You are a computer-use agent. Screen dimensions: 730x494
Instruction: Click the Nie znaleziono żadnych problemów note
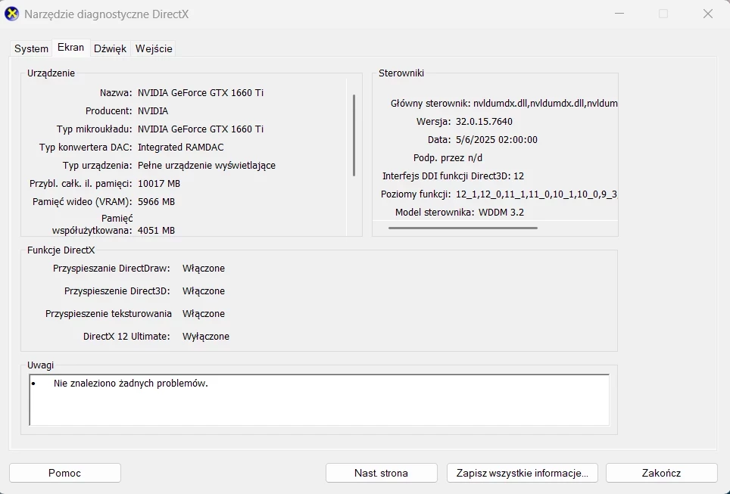131,384
